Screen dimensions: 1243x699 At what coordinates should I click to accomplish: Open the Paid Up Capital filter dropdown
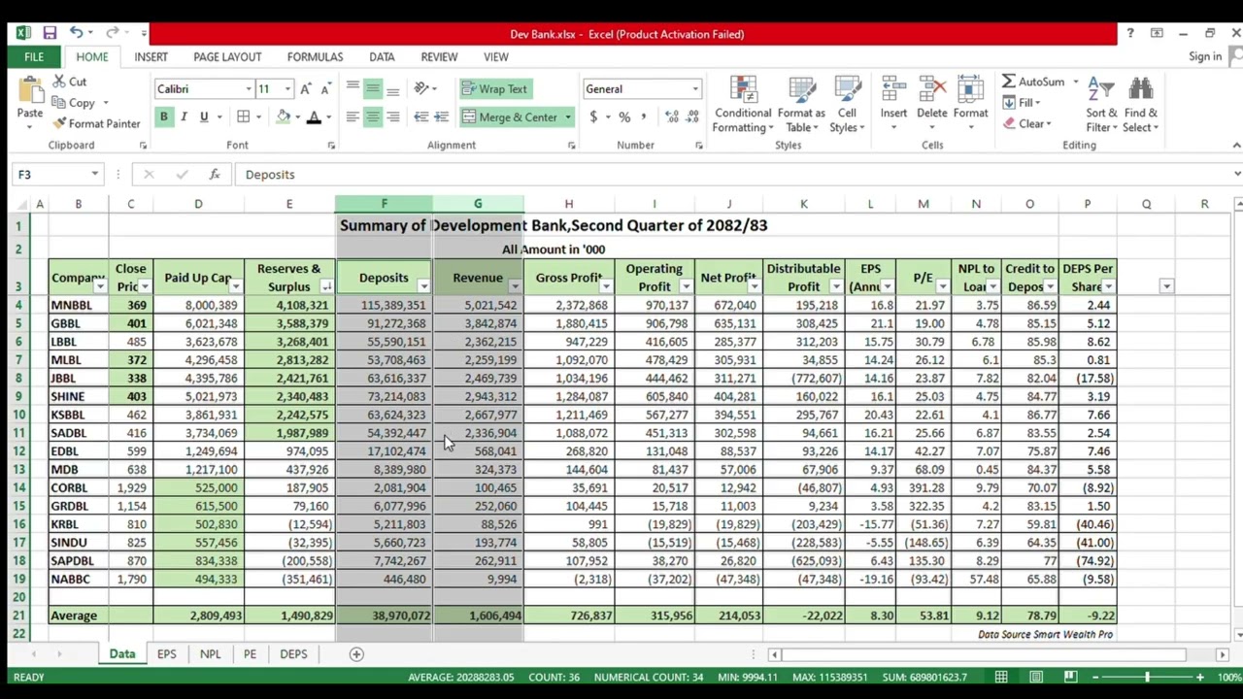point(235,286)
